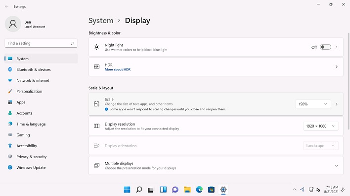Click the Windows Update refresh icon

click(10, 167)
